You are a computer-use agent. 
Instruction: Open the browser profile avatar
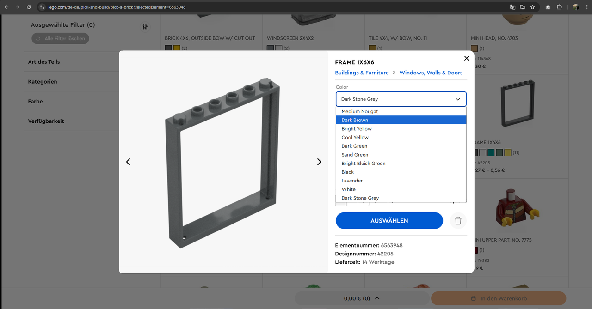point(576,7)
